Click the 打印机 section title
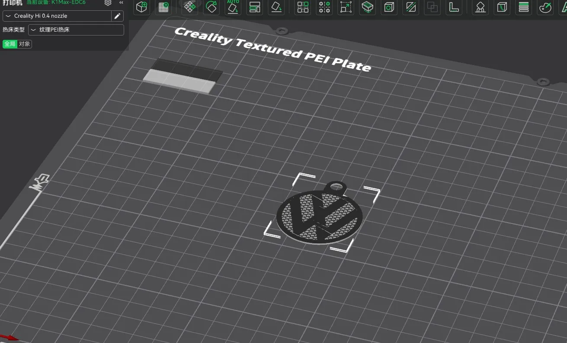Viewport: 567px width, 343px height. [x=13, y=2]
